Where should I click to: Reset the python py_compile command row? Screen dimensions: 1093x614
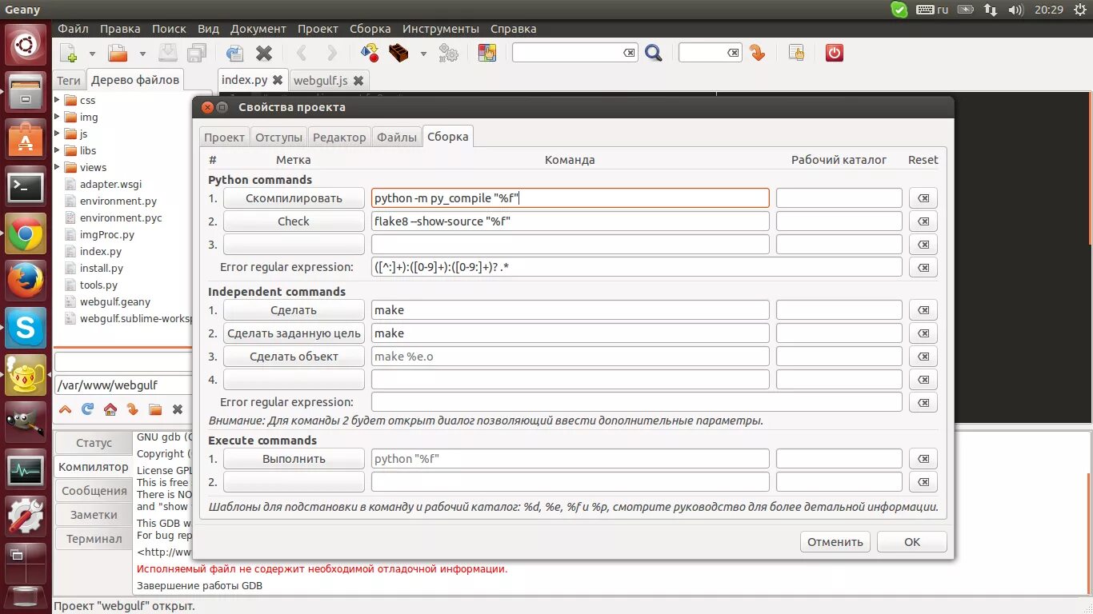click(x=923, y=198)
